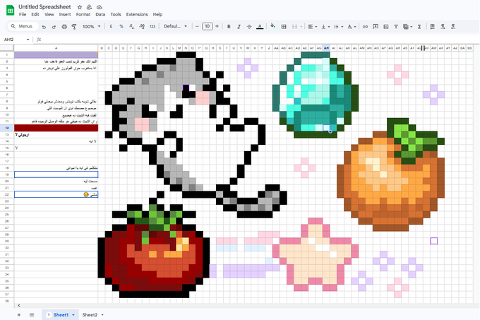
Task: Set cell direction left-to-right
Action: (443, 27)
